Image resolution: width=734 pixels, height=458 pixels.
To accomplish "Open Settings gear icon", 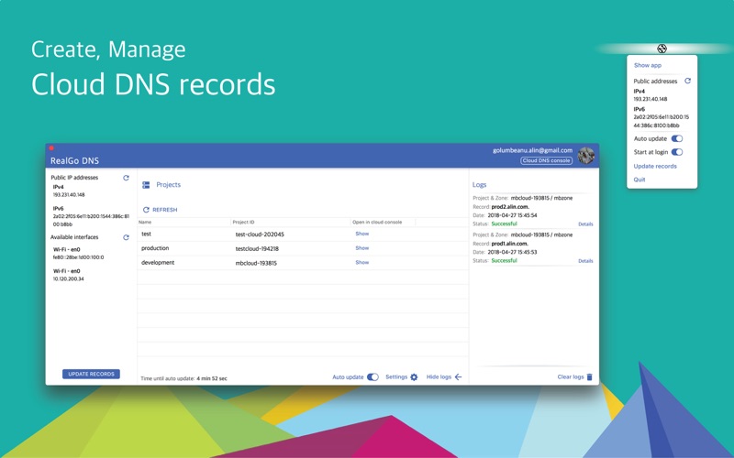I will 414,377.
